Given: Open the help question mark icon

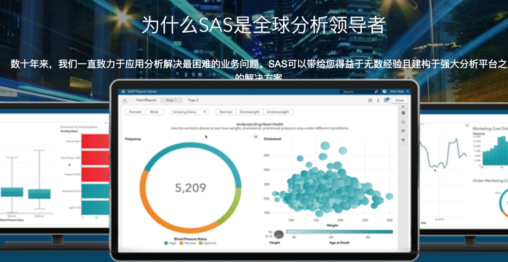Looking at the screenshot, I should click(384, 91).
